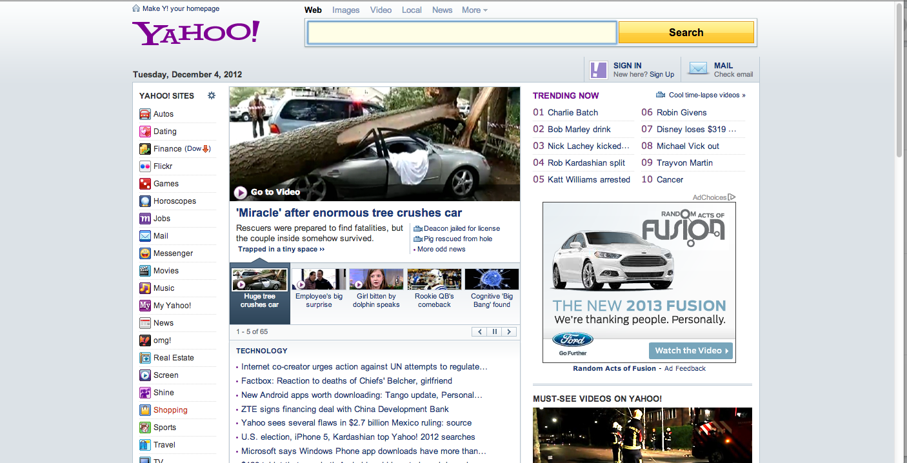Screen dimensions: 907x463
Task: Switch to the News search tab
Action: pyautogui.click(x=442, y=10)
